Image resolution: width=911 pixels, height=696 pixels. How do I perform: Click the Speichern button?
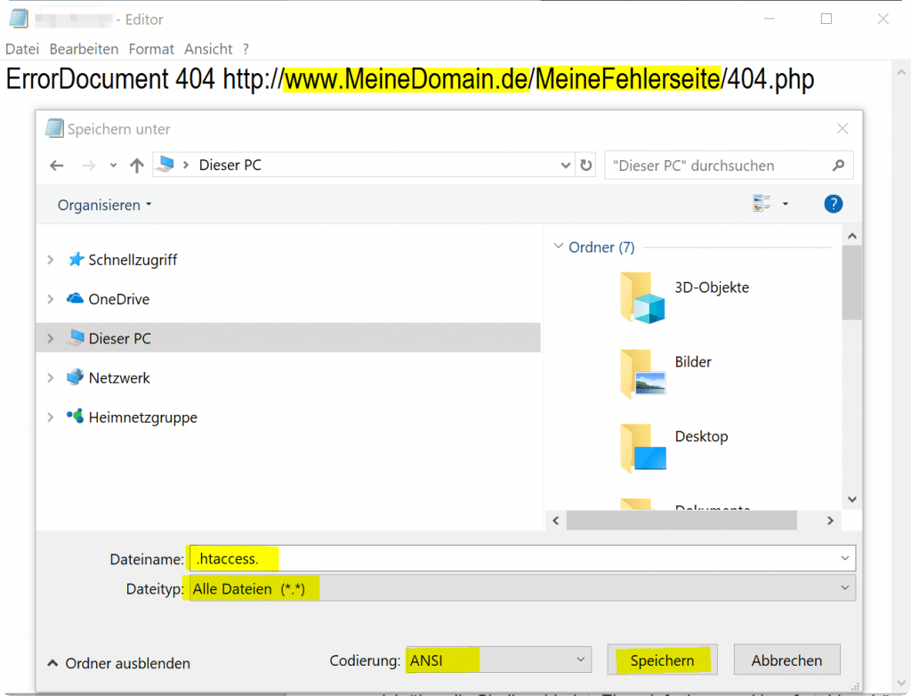(x=662, y=660)
